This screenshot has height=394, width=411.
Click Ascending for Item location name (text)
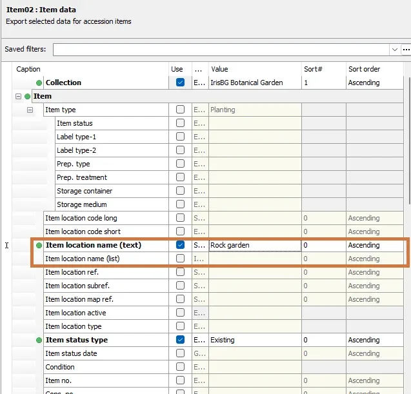point(375,245)
